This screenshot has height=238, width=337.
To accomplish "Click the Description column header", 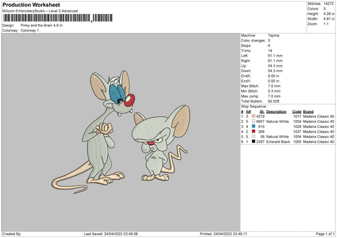I will [x=276, y=111].
